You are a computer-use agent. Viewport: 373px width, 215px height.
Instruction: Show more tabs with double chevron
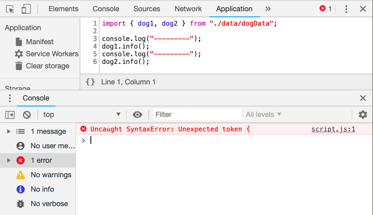(x=268, y=9)
